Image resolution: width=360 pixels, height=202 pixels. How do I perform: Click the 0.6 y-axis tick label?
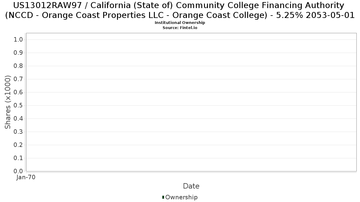[18, 92]
